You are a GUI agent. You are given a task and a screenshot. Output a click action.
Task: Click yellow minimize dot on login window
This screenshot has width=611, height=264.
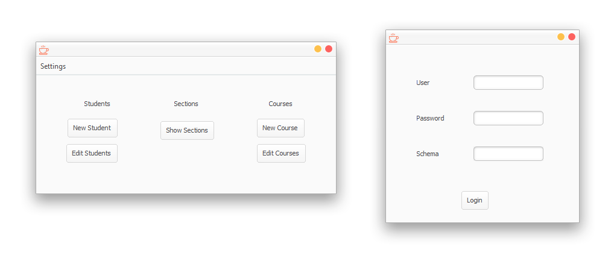[561, 37]
